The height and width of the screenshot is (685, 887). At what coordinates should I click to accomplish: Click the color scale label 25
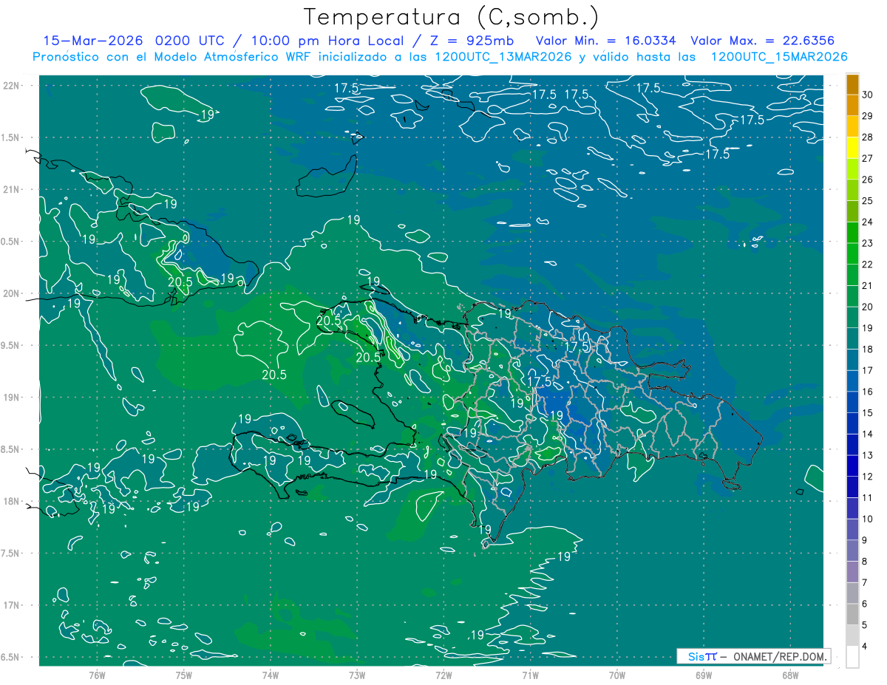click(868, 201)
